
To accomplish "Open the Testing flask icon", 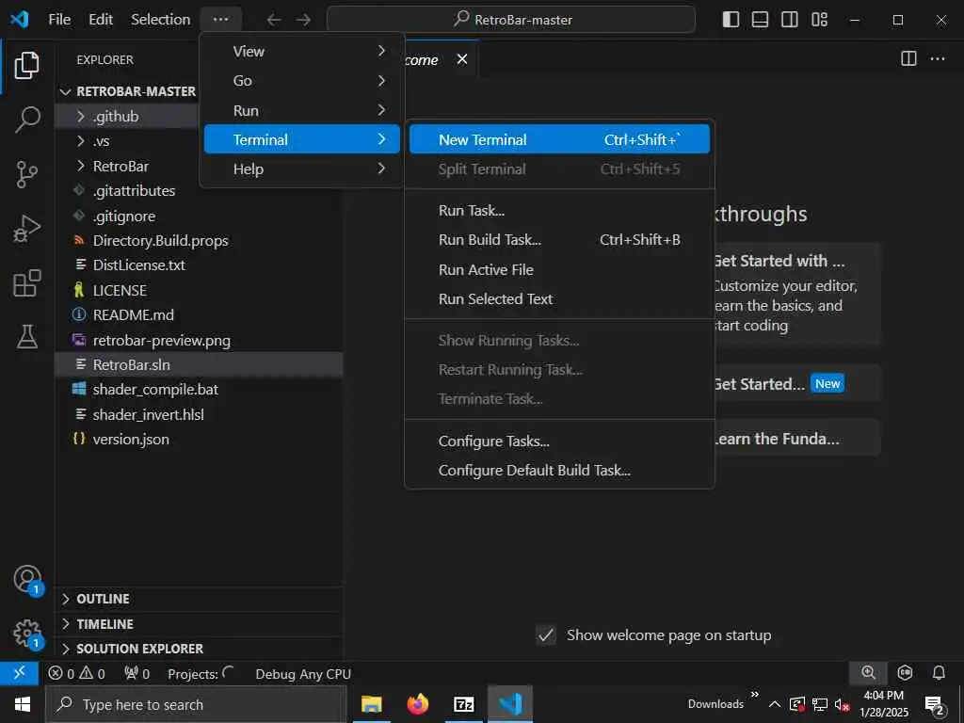I will (26, 337).
